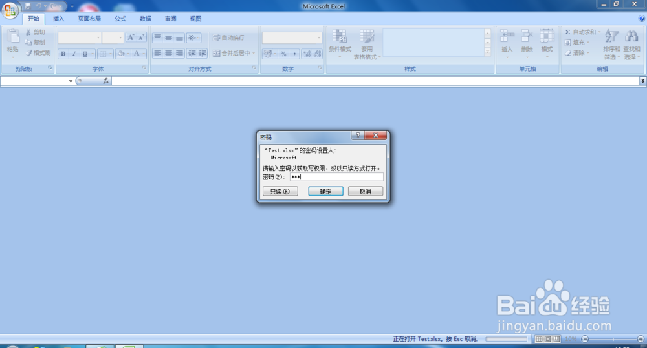Click the comma style icon
Viewport: 647px width, 348px height.
(294, 54)
